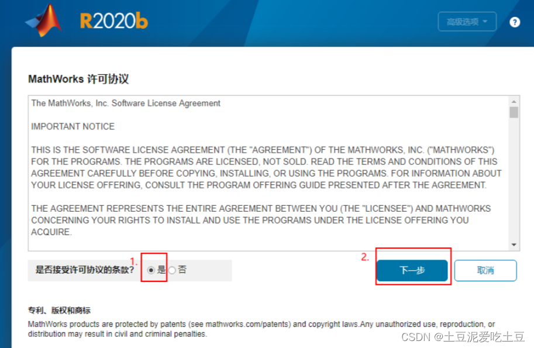Click the paragraph starting 'THIS IS THE SOFTWARE'
The image size is (534, 348).
tap(266, 167)
